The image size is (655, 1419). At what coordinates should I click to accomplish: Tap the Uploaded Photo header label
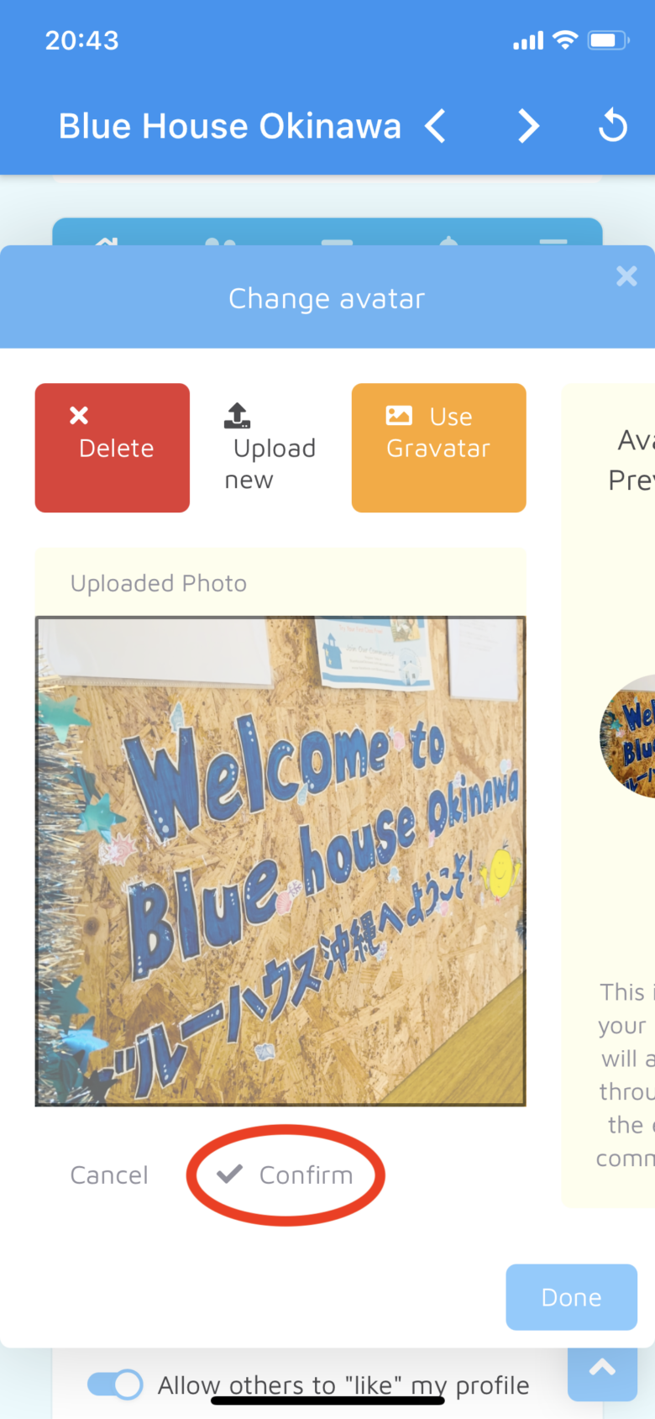159,583
